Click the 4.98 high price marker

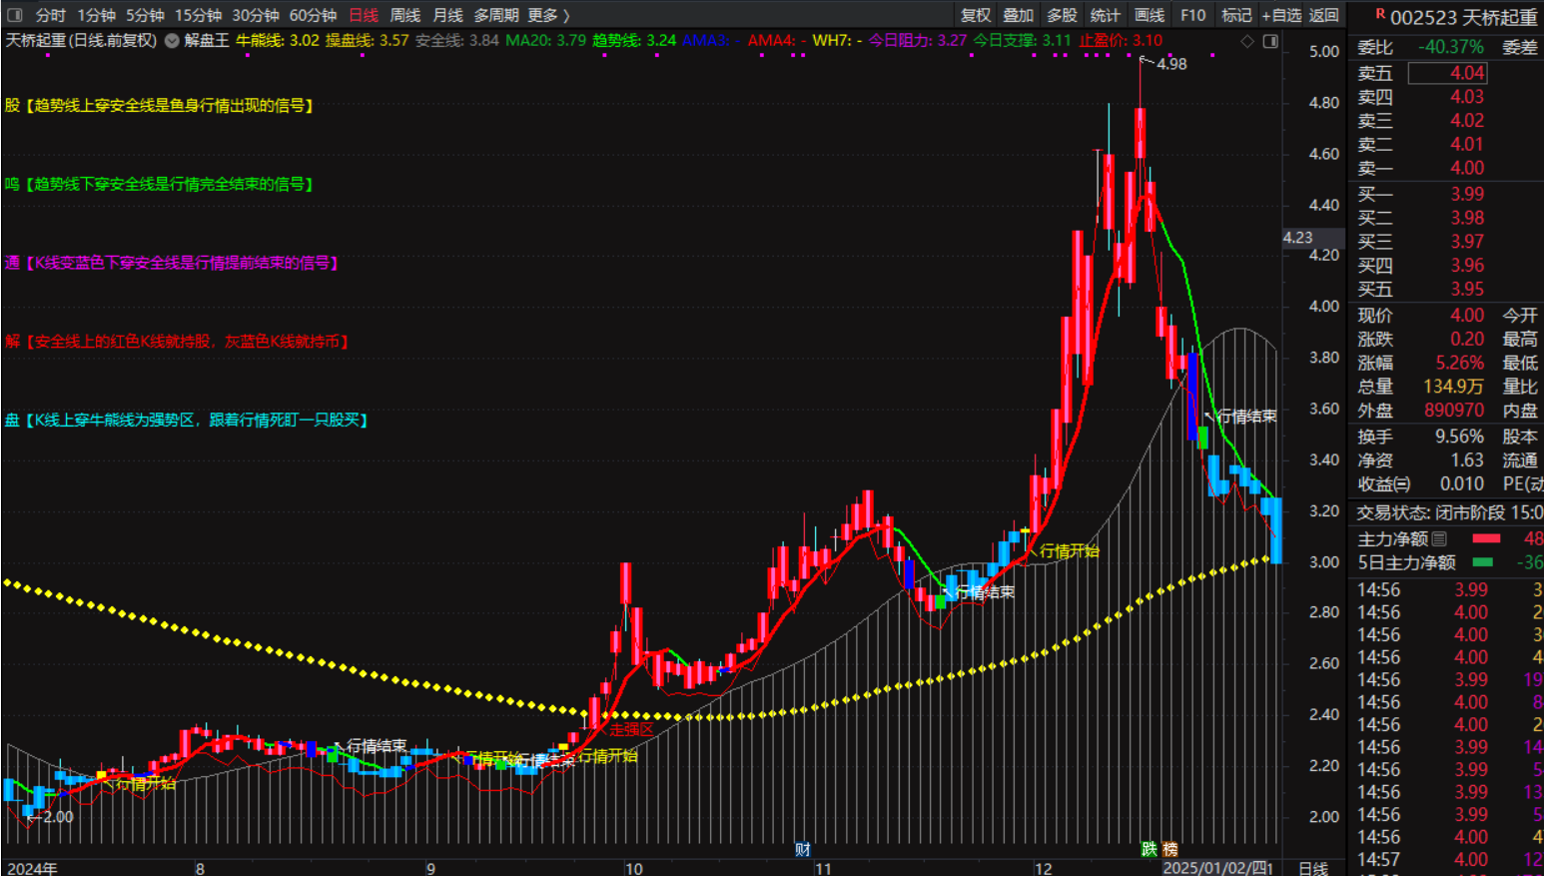pos(1170,64)
